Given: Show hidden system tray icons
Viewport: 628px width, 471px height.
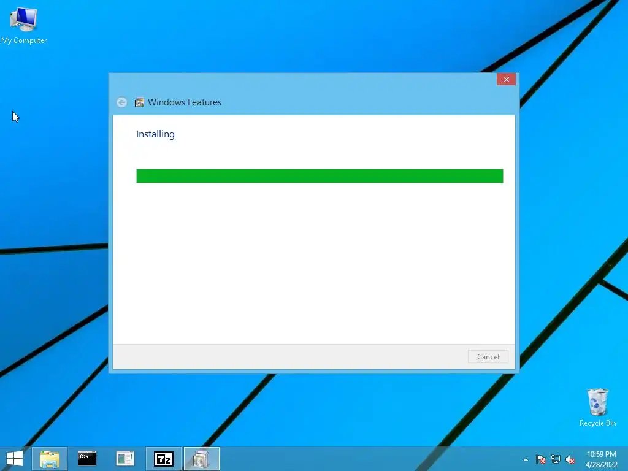Looking at the screenshot, I should 526,459.
